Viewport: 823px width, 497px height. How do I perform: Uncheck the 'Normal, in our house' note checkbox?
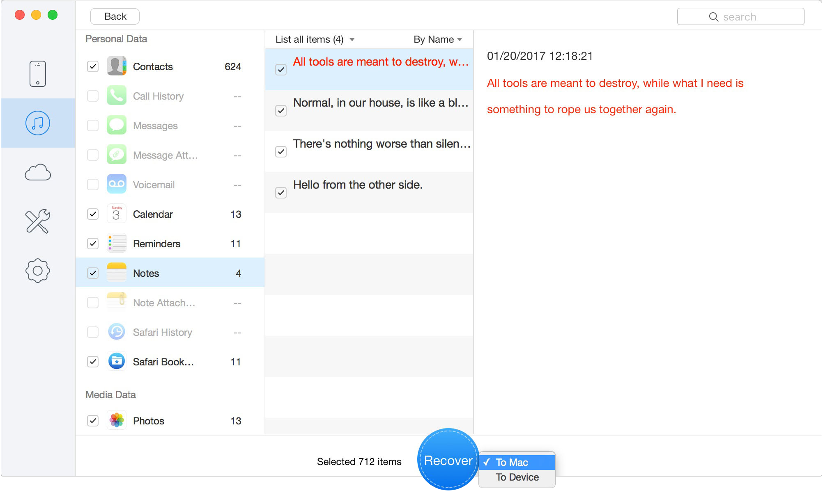coord(281,111)
